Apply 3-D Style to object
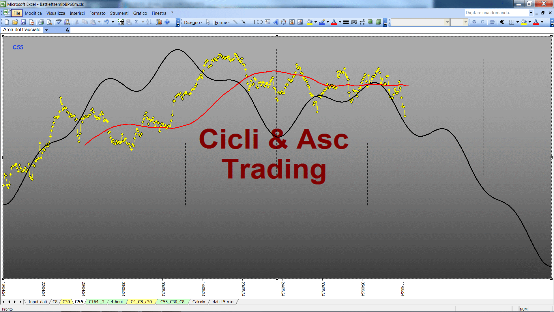This screenshot has width=554, height=312. (x=378, y=22)
